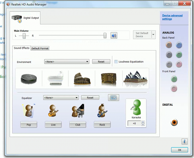Switch to the Default Format tab
Viewport: 194px width, 158px height.
pos(40,48)
